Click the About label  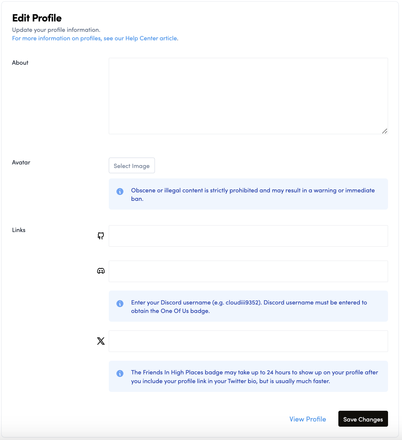(20, 63)
